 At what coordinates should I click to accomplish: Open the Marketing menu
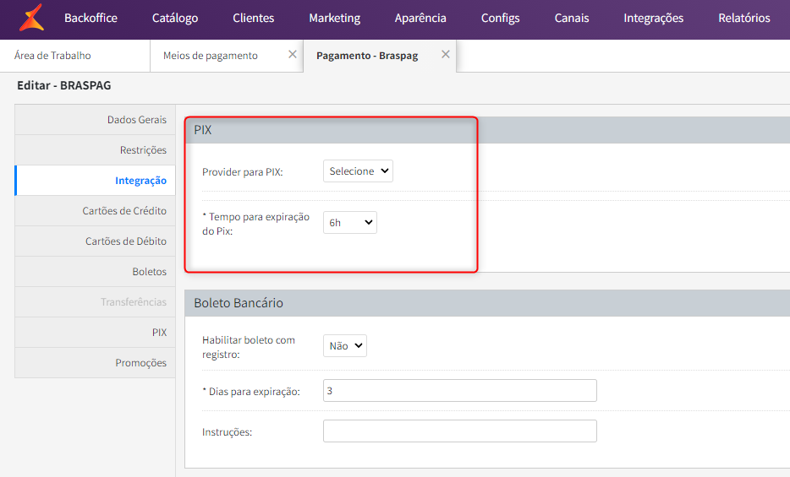point(335,18)
